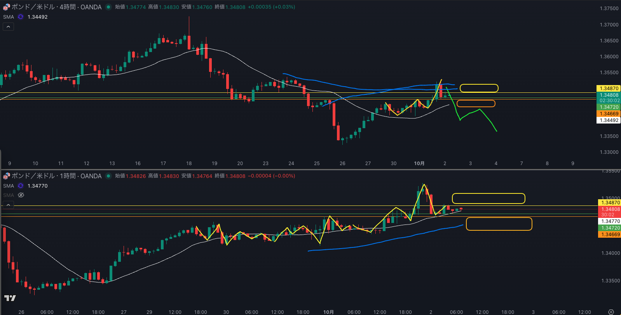Click green 1.34720 price label on lower chart
The height and width of the screenshot is (315, 621).
(609, 228)
